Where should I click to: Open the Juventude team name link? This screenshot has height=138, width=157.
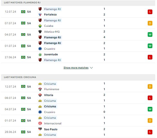click(x=51, y=55)
